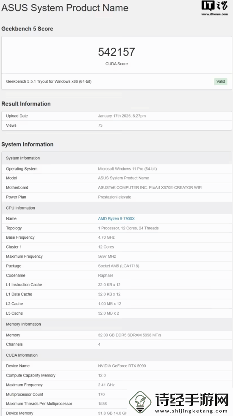233x416 pixels.
Task: Click the Multiprocessor Count value 170
Action: pyautogui.click(x=101, y=394)
